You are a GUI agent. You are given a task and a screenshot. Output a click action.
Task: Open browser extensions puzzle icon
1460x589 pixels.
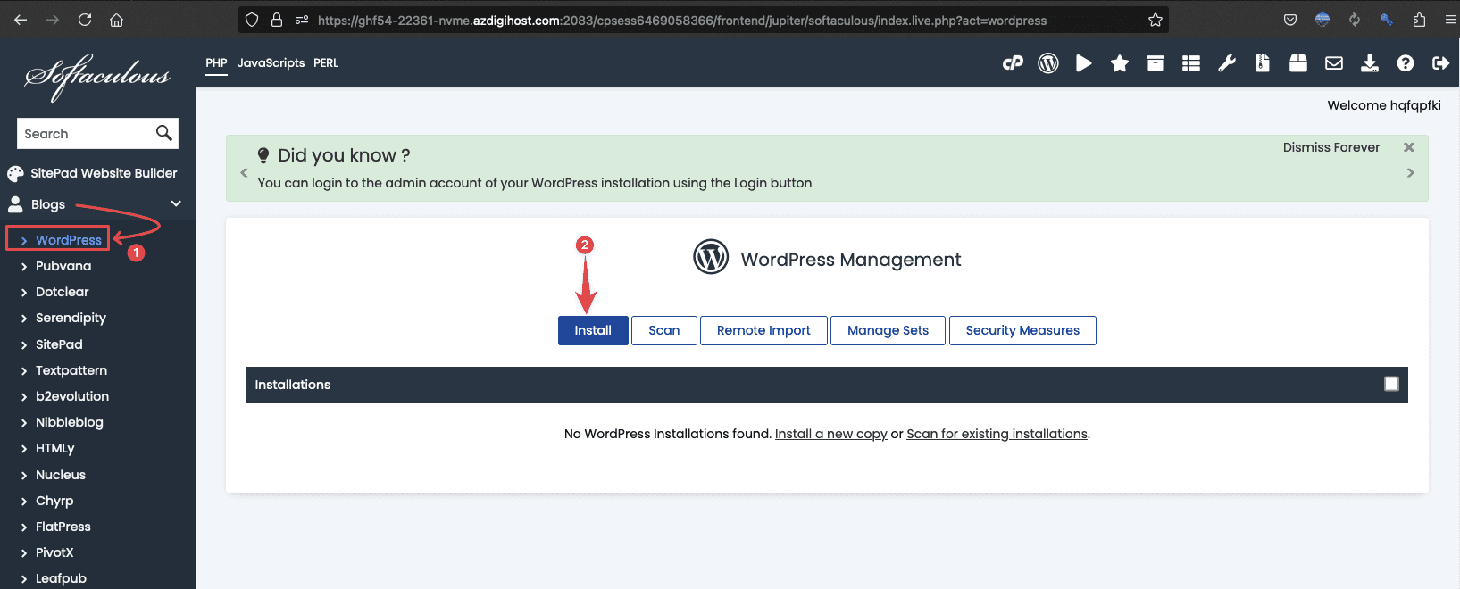tap(1419, 20)
